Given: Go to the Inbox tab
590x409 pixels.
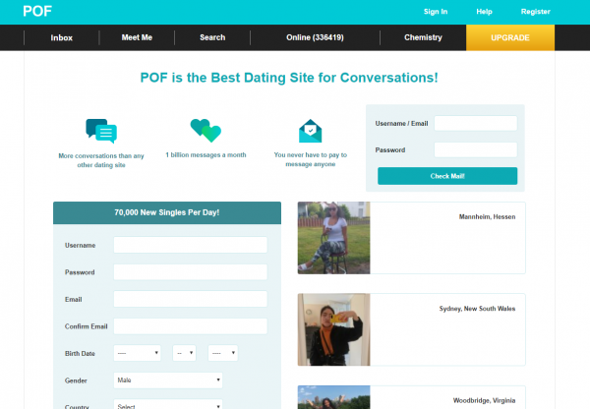Looking at the screenshot, I should coord(62,37).
